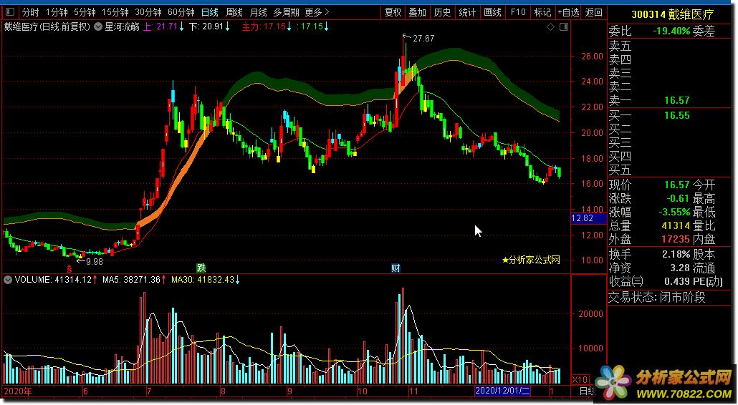Click the 换手 2.18% value
This screenshot has width=738, height=405.
pos(676,254)
